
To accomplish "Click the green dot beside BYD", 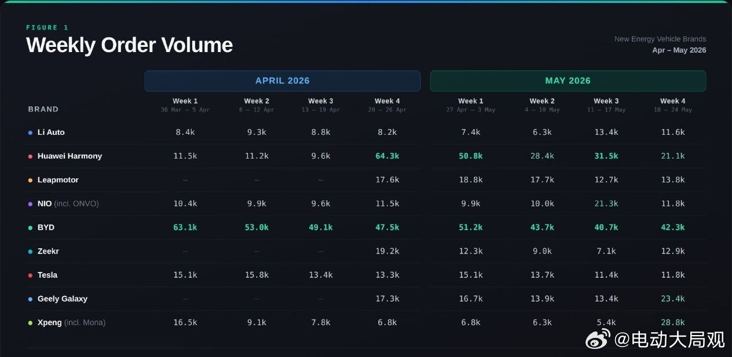I will (30, 227).
